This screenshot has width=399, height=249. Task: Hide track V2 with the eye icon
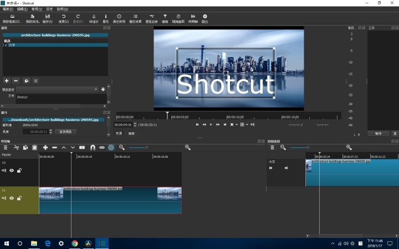(x=12, y=170)
